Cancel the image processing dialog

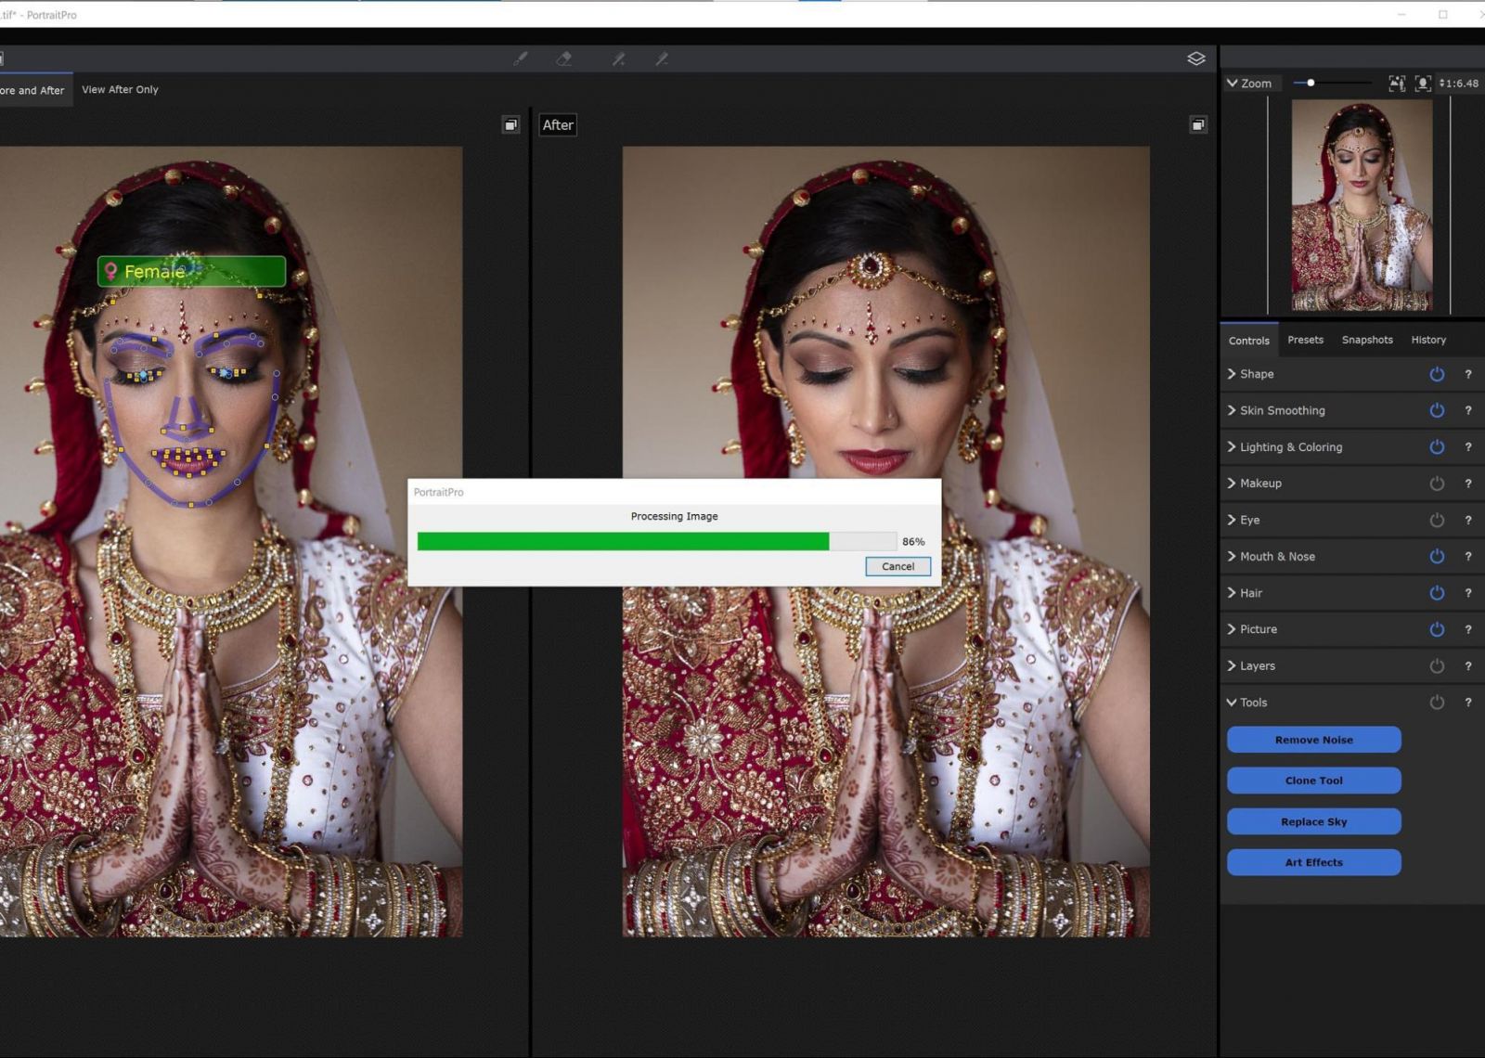tap(897, 566)
